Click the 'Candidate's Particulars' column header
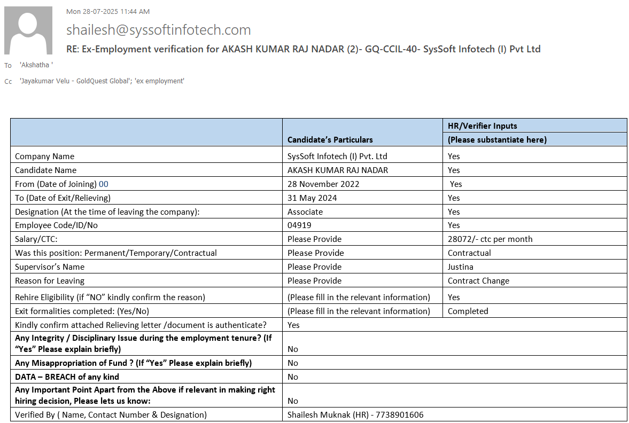The width and height of the screenshot is (629, 423). [330, 139]
